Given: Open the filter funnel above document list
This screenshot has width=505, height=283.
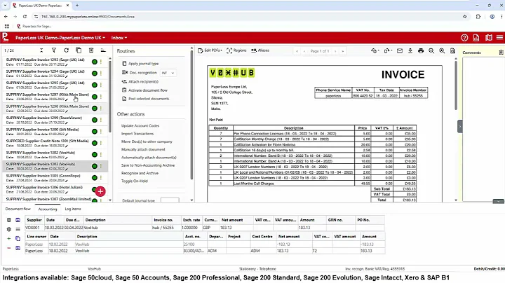Looking at the screenshot, I should pyautogui.click(x=54, y=50).
